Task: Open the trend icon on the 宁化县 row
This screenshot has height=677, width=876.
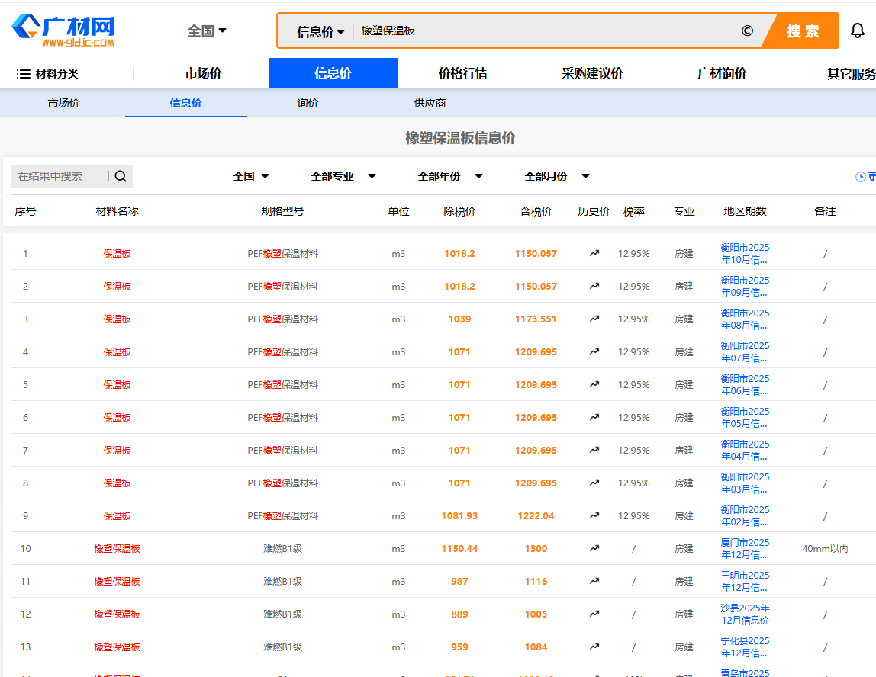Action: point(594,647)
